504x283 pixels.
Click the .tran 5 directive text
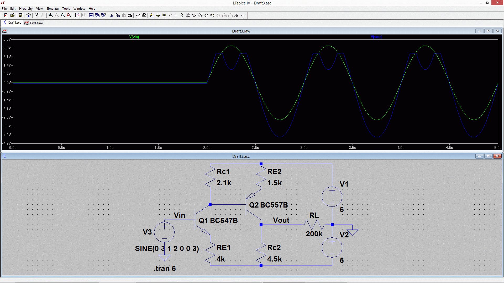[165, 268]
